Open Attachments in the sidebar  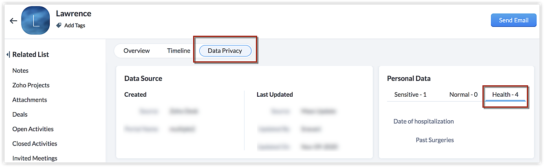(x=30, y=100)
